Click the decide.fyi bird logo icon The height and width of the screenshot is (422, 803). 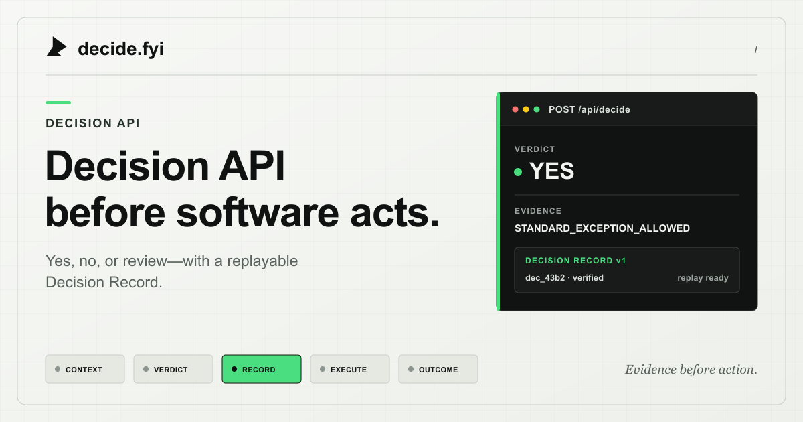(56, 47)
